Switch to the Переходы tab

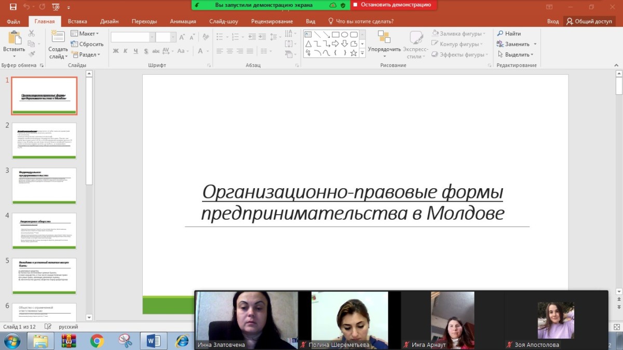click(144, 21)
